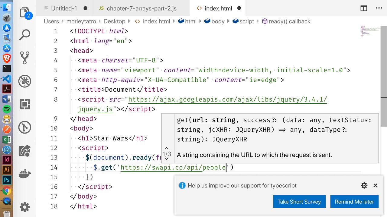Open the editor More Actions menu

(x=379, y=8)
